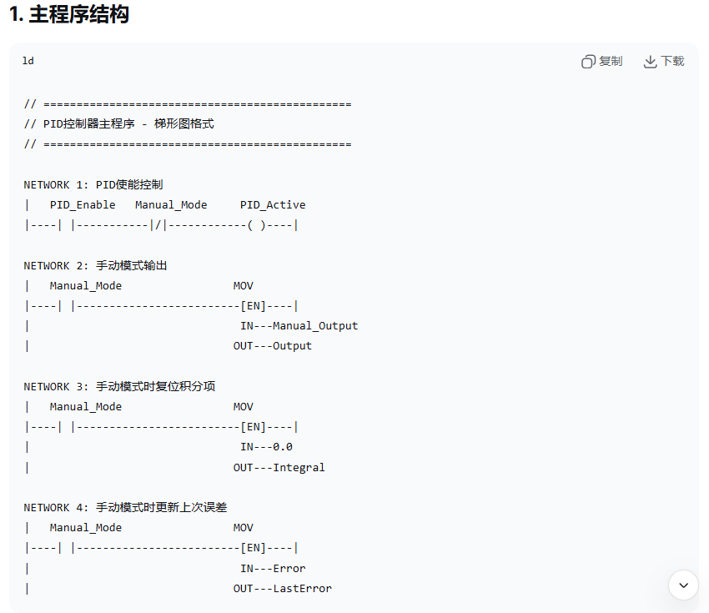
Task: Click 'Manual_Mode' label in NETWORK 3
Action: (x=85, y=407)
